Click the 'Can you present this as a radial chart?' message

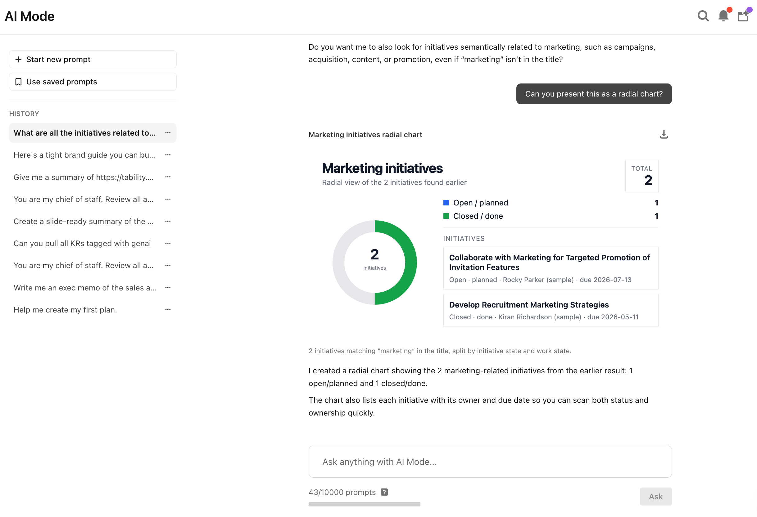point(594,94)
